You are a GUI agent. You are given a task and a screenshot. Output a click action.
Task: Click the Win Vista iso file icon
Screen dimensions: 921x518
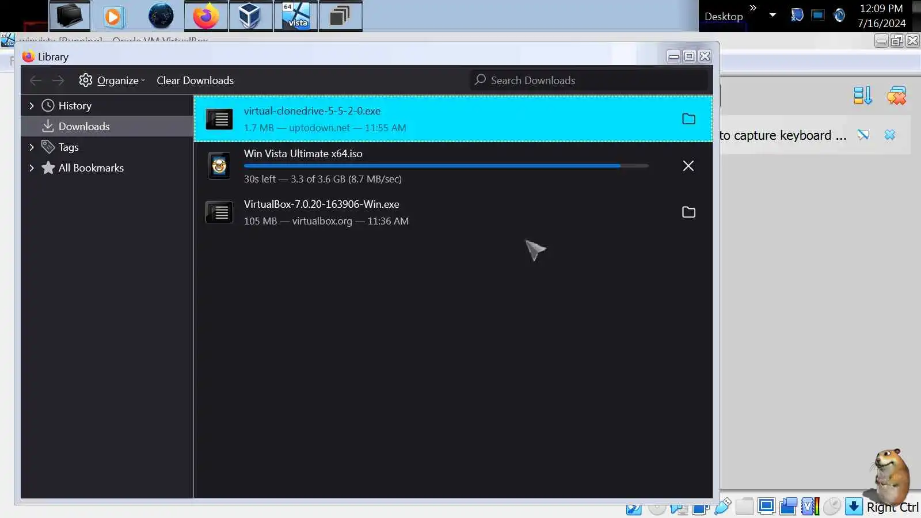click(x=219, y=166)
